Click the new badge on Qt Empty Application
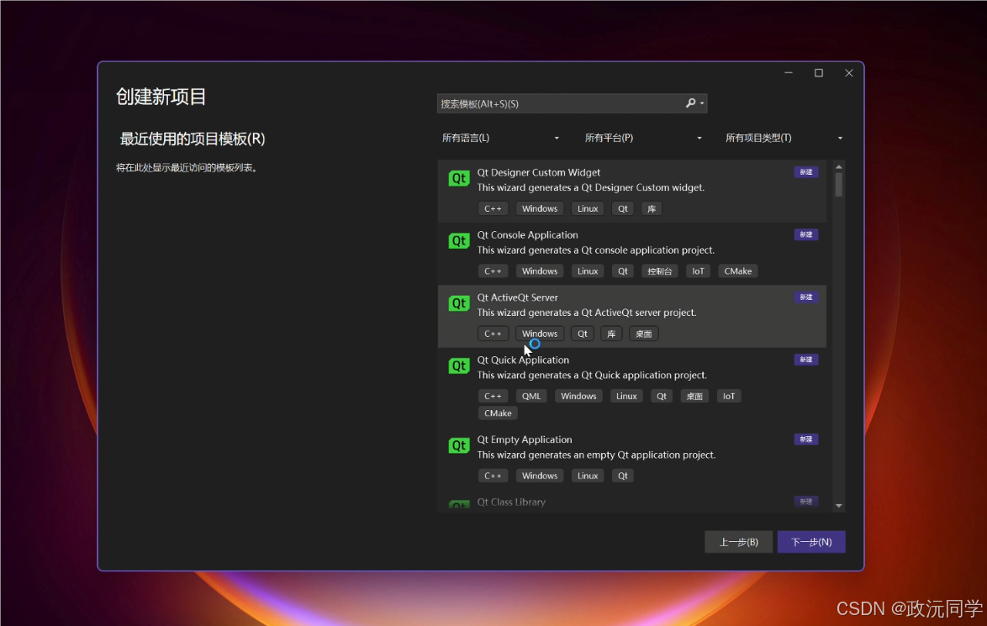The image size is (987, 626). [805, 439]
